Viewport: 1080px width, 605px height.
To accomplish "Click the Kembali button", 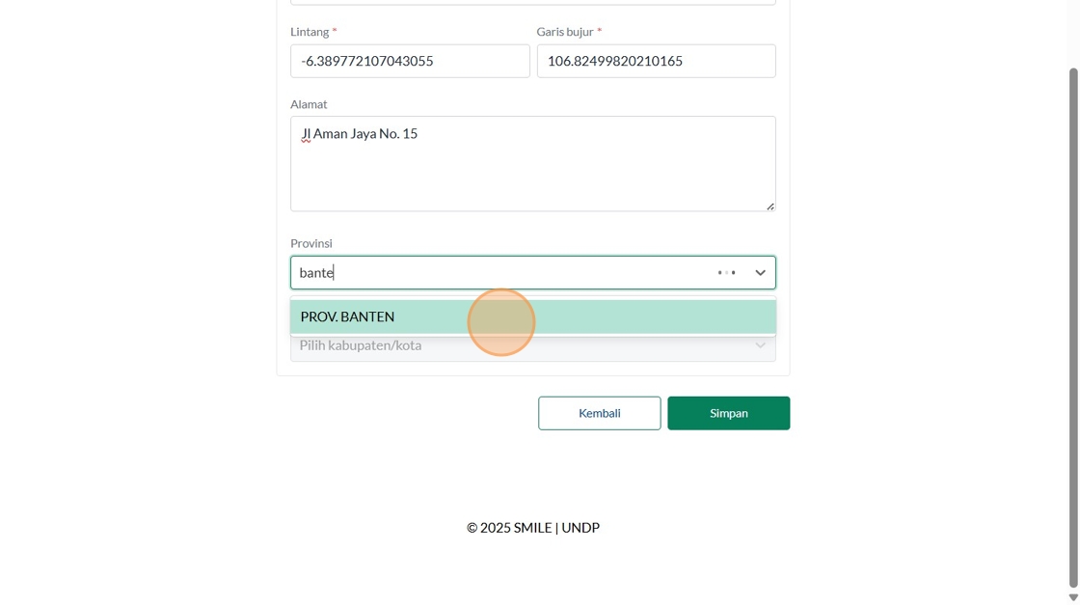I will pos(599,413).
